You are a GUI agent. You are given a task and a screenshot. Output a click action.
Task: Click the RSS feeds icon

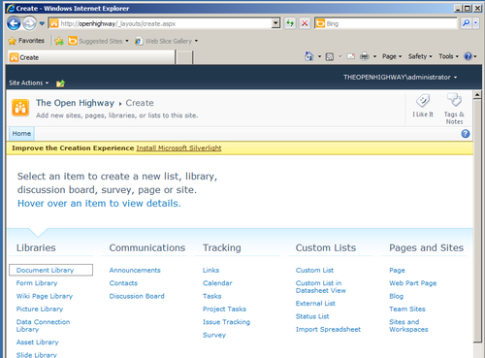330,57
